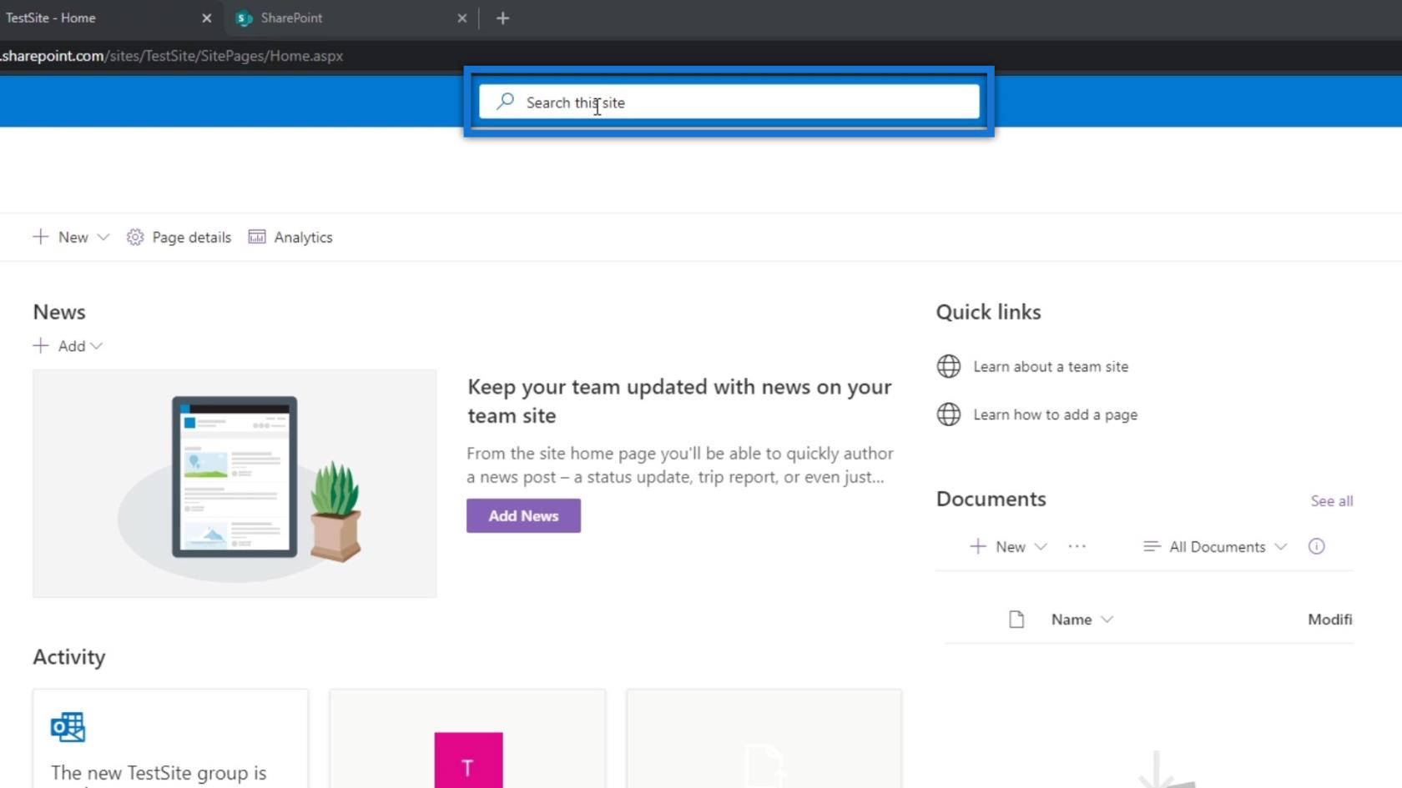The image size is (1402, 788).
Task: Open the New menu in Documents
Action: click(1008, 546)
